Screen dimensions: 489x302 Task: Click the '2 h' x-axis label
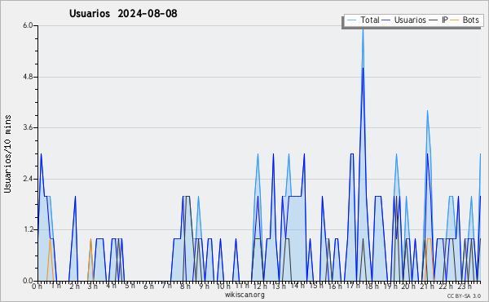(74, 286)
